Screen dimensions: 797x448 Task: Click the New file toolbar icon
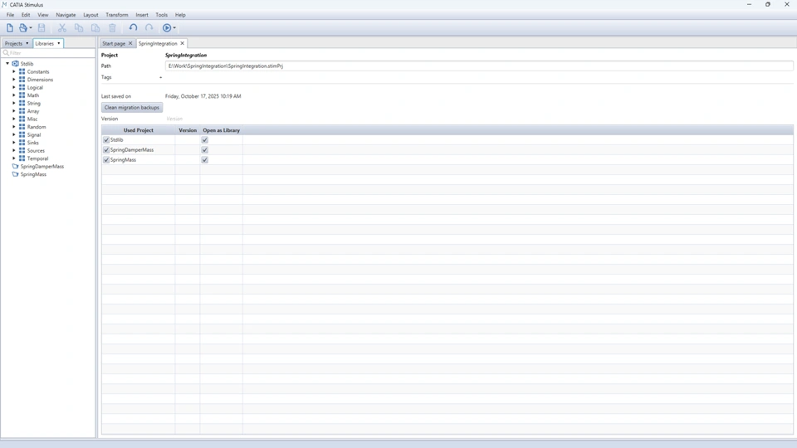point(10,28)
